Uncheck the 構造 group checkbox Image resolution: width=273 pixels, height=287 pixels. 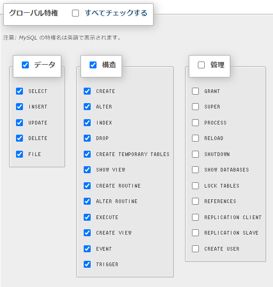click(x=93, y=65)
